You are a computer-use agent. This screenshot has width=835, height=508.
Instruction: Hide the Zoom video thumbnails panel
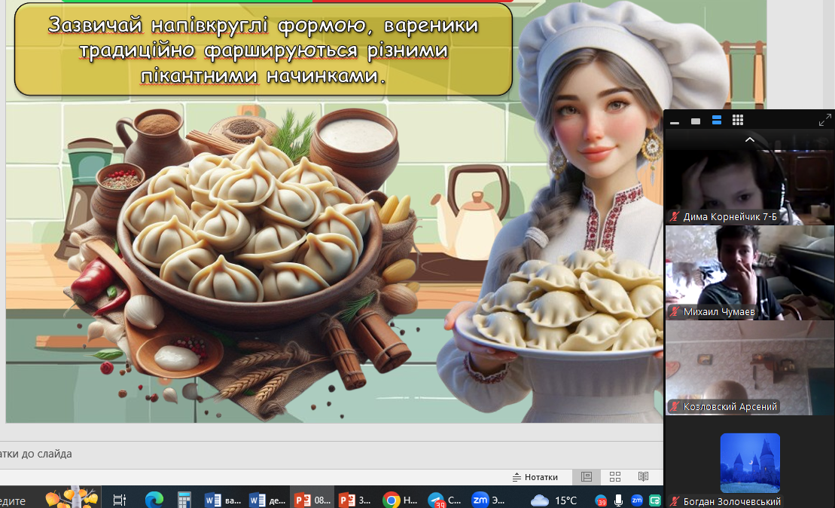[675, 121]
